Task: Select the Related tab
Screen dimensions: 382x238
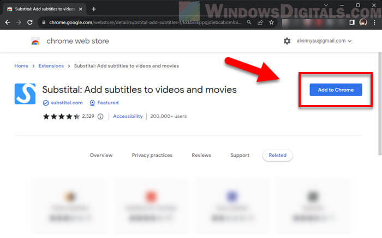Action: pos(277,156)
